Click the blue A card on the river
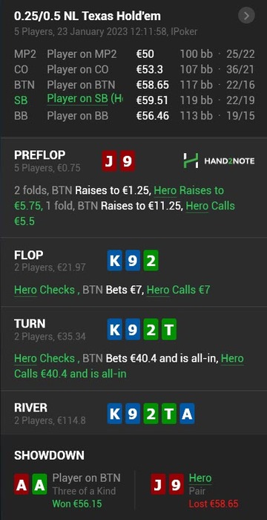Image resolution: width=267 pixels, height=520 pixels. pos(187,415)
